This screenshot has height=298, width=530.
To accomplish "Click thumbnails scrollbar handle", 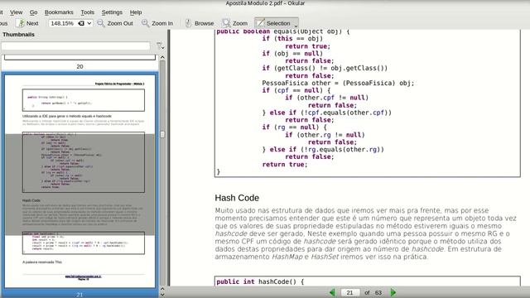I will pyautogui.click(x=162, y=134).
